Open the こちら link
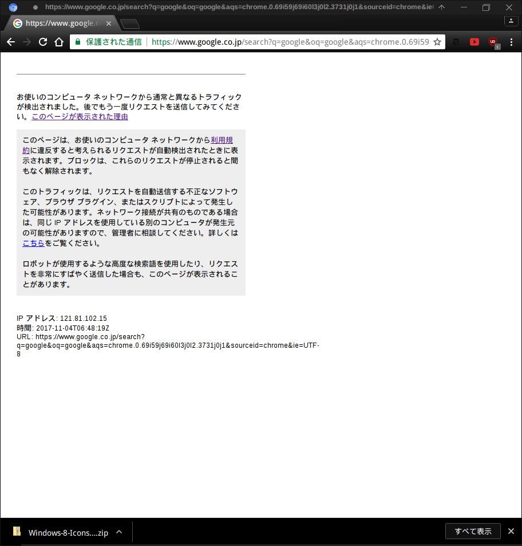Viewport: 522px width, 546px height. click(33, 243)
